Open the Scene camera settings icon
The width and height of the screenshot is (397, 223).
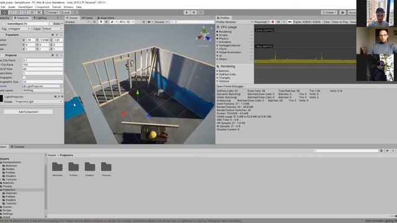149,22
